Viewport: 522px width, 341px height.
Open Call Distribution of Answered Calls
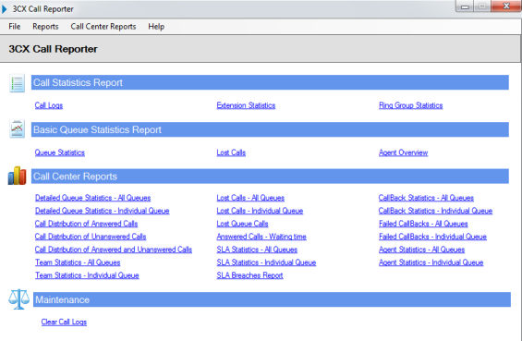86,224
